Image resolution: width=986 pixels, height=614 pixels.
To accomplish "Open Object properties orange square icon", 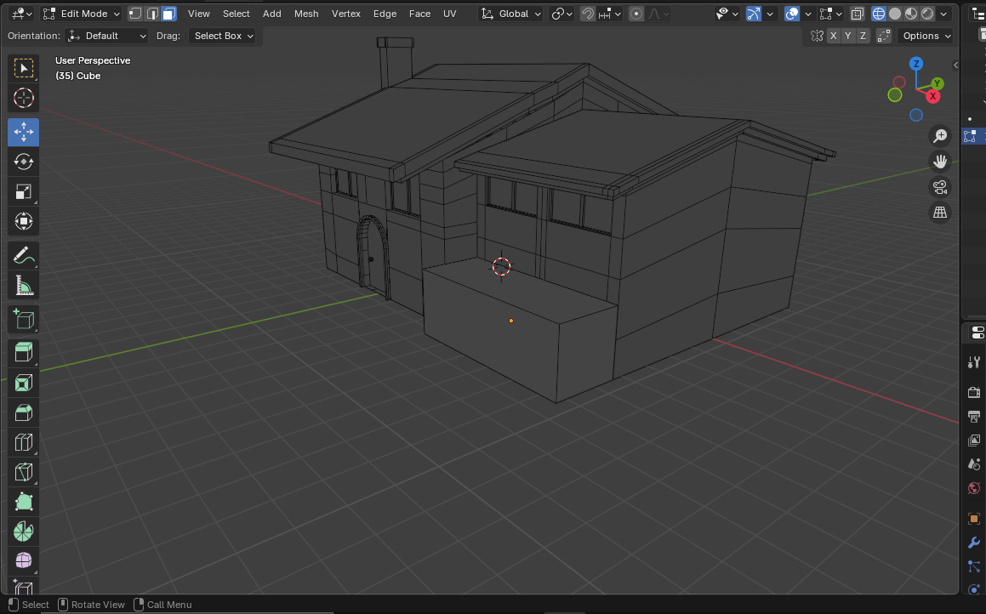I will click(x=974, y=519).
